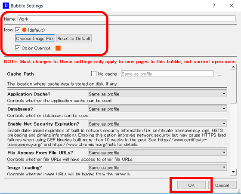Click the Image Loading? label
This screenshot has height=194, width=241.
(x=25, y=168)
